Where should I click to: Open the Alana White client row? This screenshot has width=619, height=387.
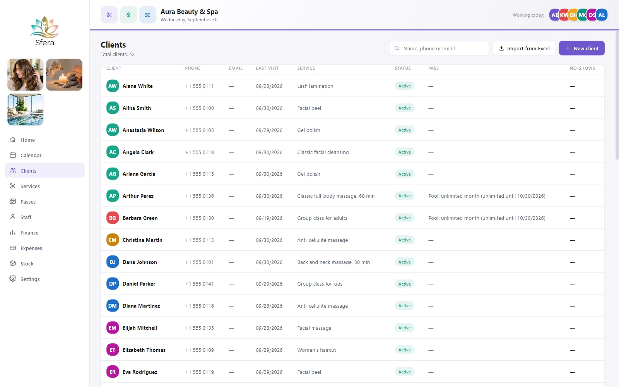click(x=352, y=86)
